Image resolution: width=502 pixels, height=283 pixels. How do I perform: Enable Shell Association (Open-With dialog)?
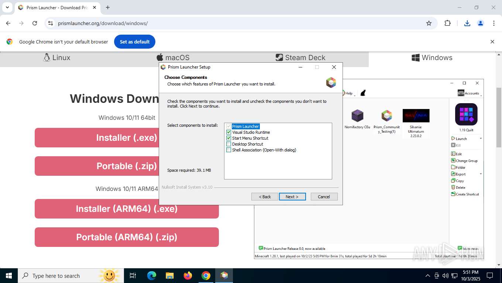[x=228, y=150]
